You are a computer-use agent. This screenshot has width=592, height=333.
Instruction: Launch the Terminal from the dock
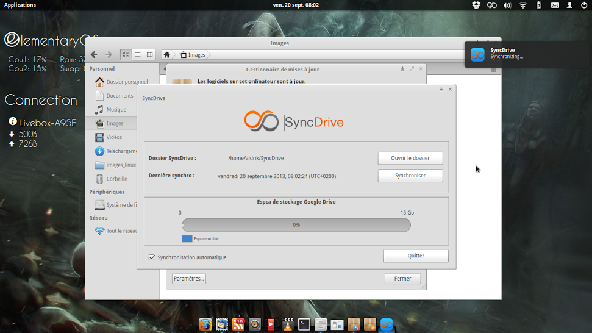(304, 324)
